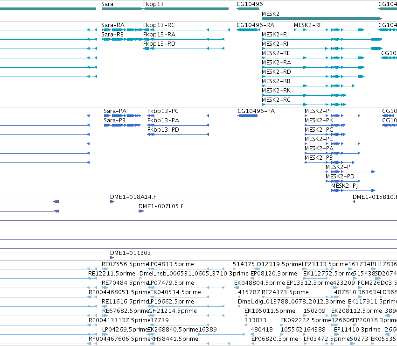
Task: Select the CG10496-PA protein feature
Action: click(248, 116)
